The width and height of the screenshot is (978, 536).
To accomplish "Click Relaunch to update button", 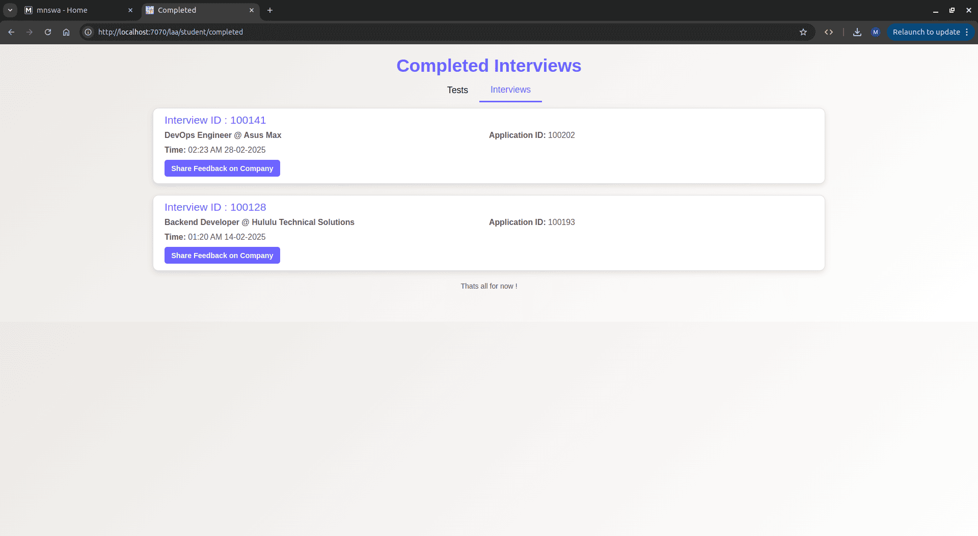I will pos(926,32).
